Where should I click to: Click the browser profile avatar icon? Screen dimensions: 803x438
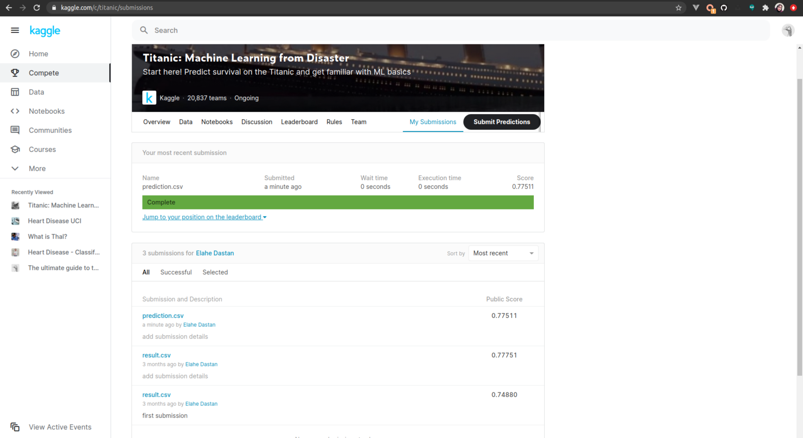[x=780, y=8]
